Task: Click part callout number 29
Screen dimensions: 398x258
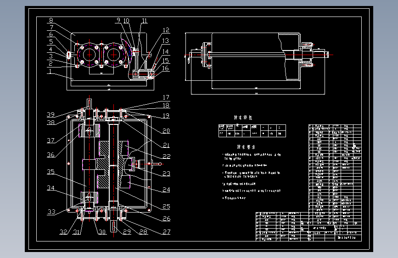Action: (127, 231)
